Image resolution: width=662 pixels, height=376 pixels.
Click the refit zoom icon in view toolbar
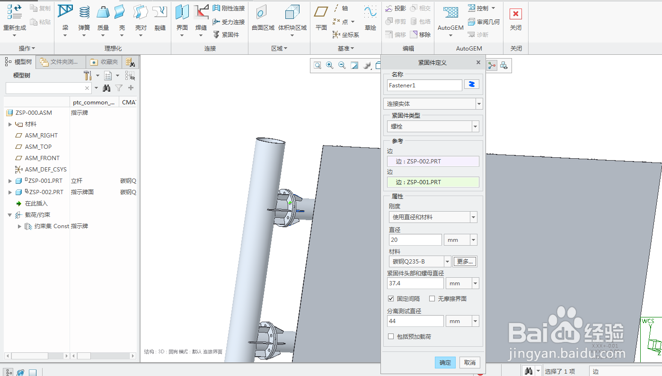(x=318, y=66)
